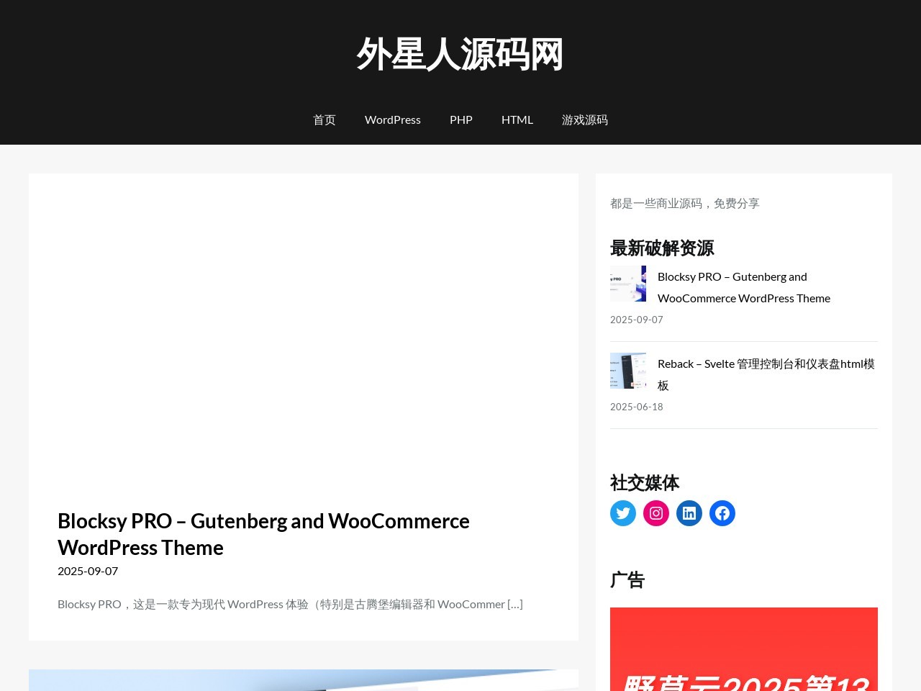Click the 外星人源码网 site title
This screenshot has width=921, height=691.
460,55
